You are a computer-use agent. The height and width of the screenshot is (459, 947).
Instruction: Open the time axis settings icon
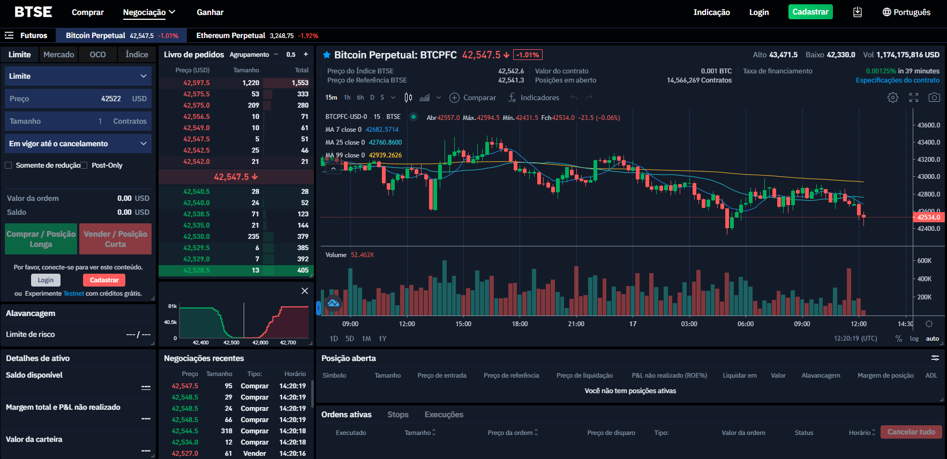point(929,324)
